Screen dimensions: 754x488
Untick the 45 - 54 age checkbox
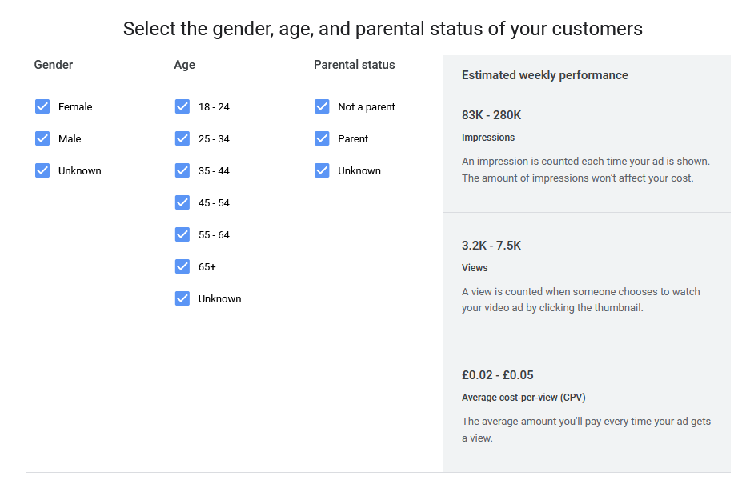182,202
